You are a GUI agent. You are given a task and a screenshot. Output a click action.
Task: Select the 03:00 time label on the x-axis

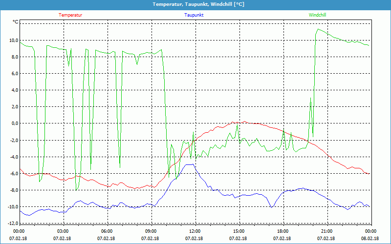(63, 231)
